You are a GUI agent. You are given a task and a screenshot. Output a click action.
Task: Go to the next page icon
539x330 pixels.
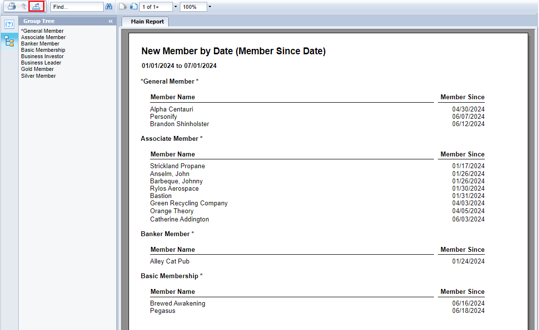tap(134, 6)
